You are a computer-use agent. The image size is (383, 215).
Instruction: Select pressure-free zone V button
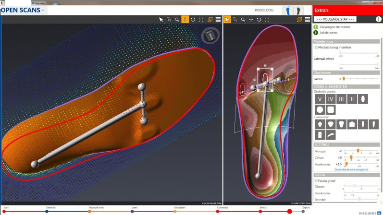[319, 99]
